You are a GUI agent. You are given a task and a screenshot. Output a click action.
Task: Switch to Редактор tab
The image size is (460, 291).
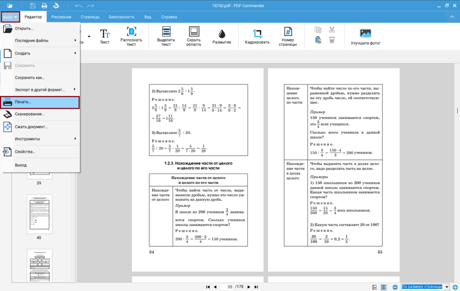tap(33, 17)
